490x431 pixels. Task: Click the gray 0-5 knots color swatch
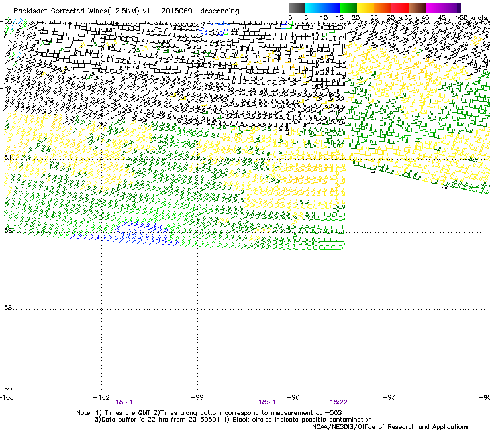click(297, 8)
